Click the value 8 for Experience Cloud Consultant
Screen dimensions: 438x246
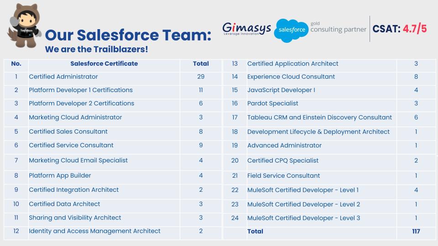click(x=416, y=77)
